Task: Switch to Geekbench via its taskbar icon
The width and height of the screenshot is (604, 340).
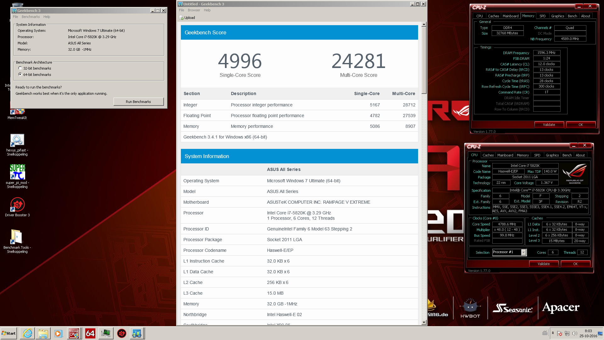Action: click(137, 333)
